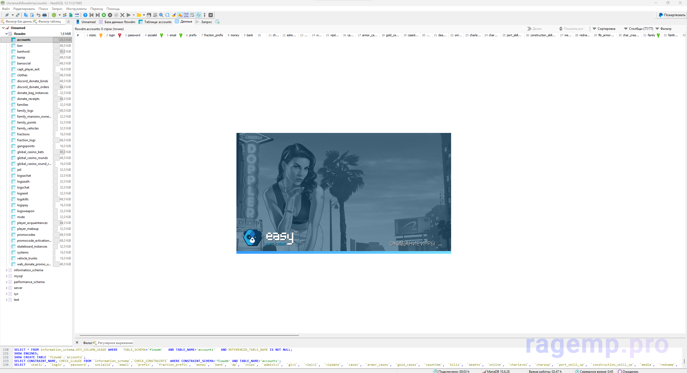This screenshot has height=373, width=687.
Task: Click the run query play icon
Action: 129,15
